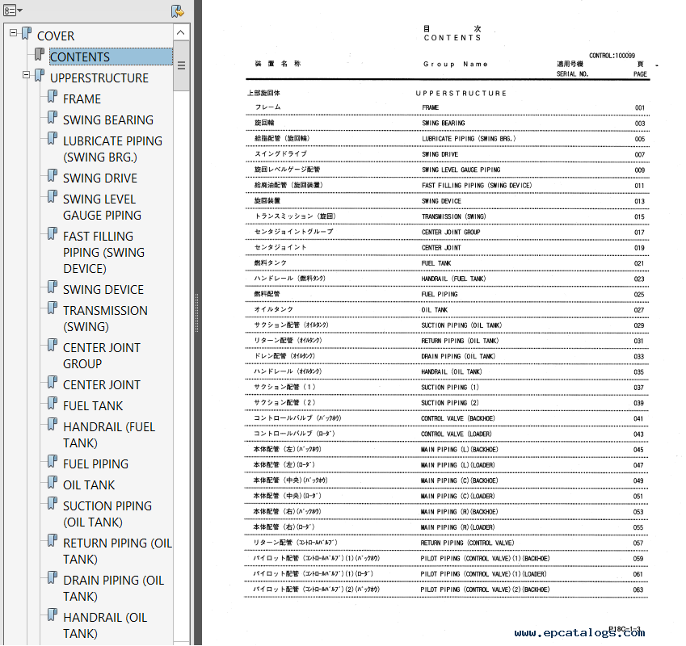The width and height of the screenshot is (686, 646).
Task: Open SUCTION PIPING (OIL TANK) bookmark
Action: tap(107, 514)
